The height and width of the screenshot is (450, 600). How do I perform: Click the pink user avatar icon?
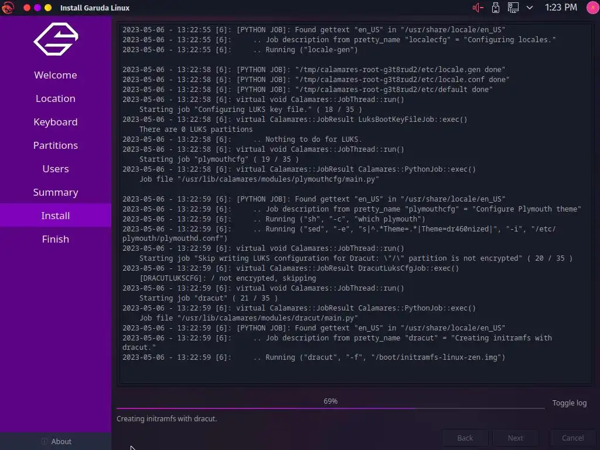click(593, 7)
